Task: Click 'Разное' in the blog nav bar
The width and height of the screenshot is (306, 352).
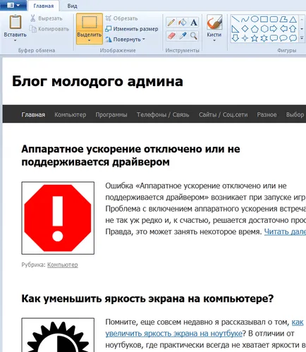Action: tap(267, 114)
